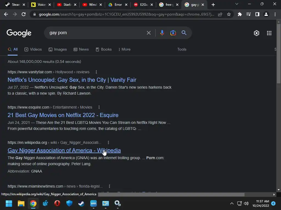Start voice search with microphone

coord(162,33)
